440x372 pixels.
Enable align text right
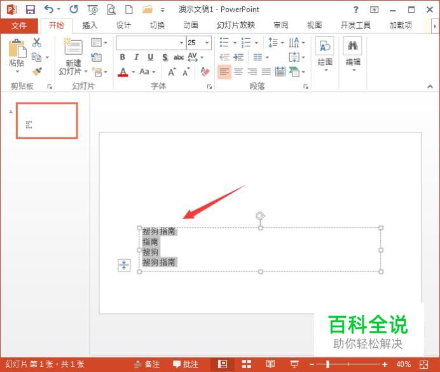click(x=252, y=72)
